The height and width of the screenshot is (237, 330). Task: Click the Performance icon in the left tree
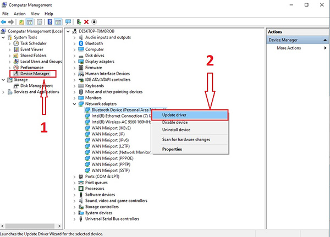(x=16, y=68)
